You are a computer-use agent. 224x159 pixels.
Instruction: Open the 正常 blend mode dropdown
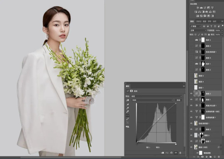[x=198, y=30]
